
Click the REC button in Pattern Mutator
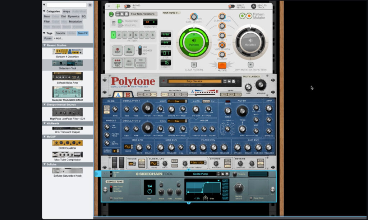pyautogui.click(x=118, y=51)
